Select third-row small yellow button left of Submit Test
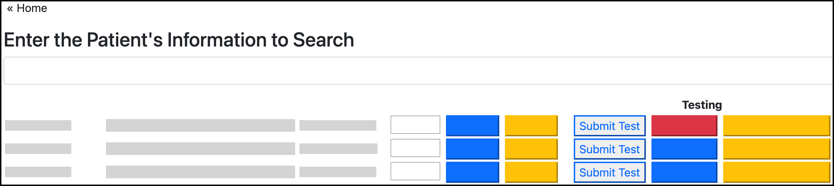The height and width of the screenshot is (186, 834). 531,172
